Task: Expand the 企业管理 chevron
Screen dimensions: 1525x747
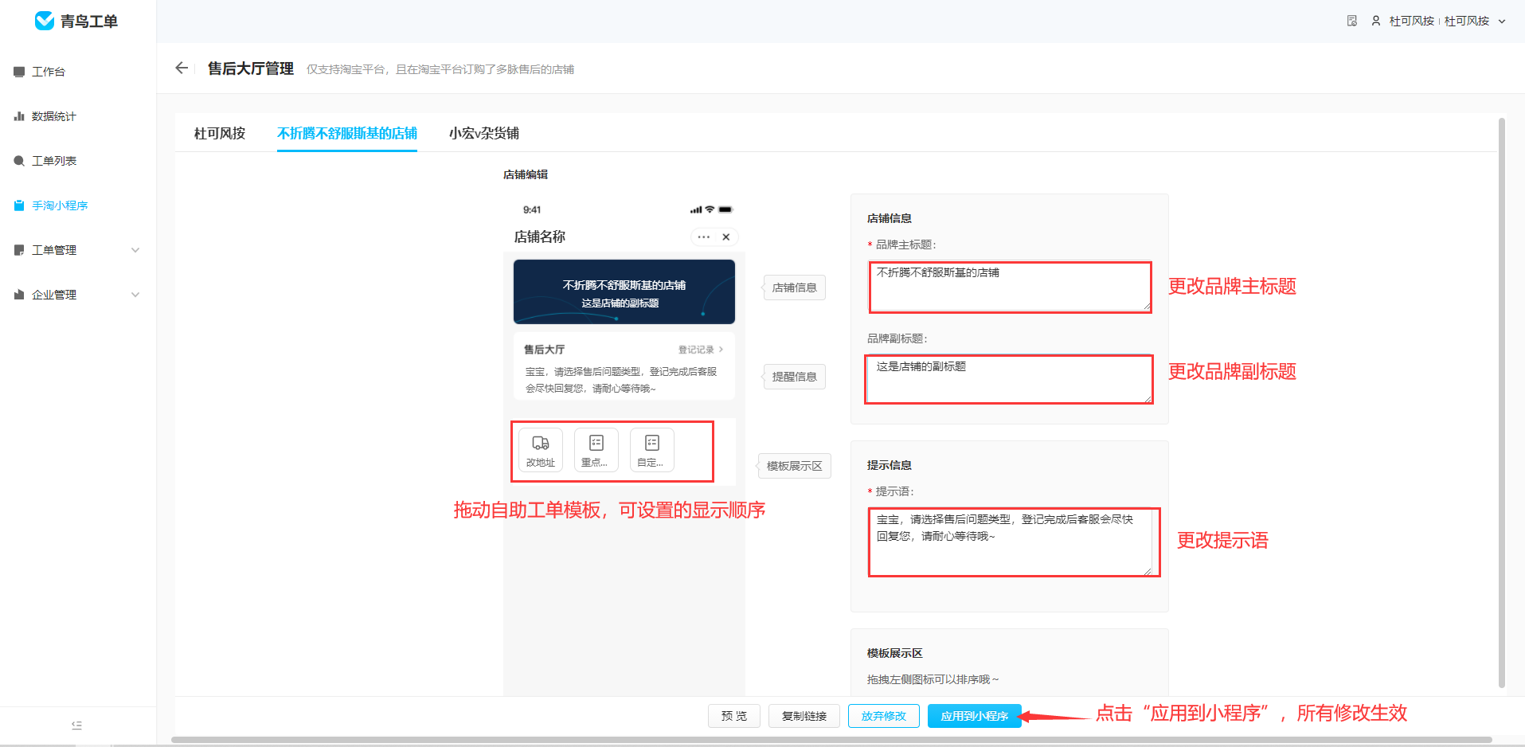Action: click(x=135, y=295)
